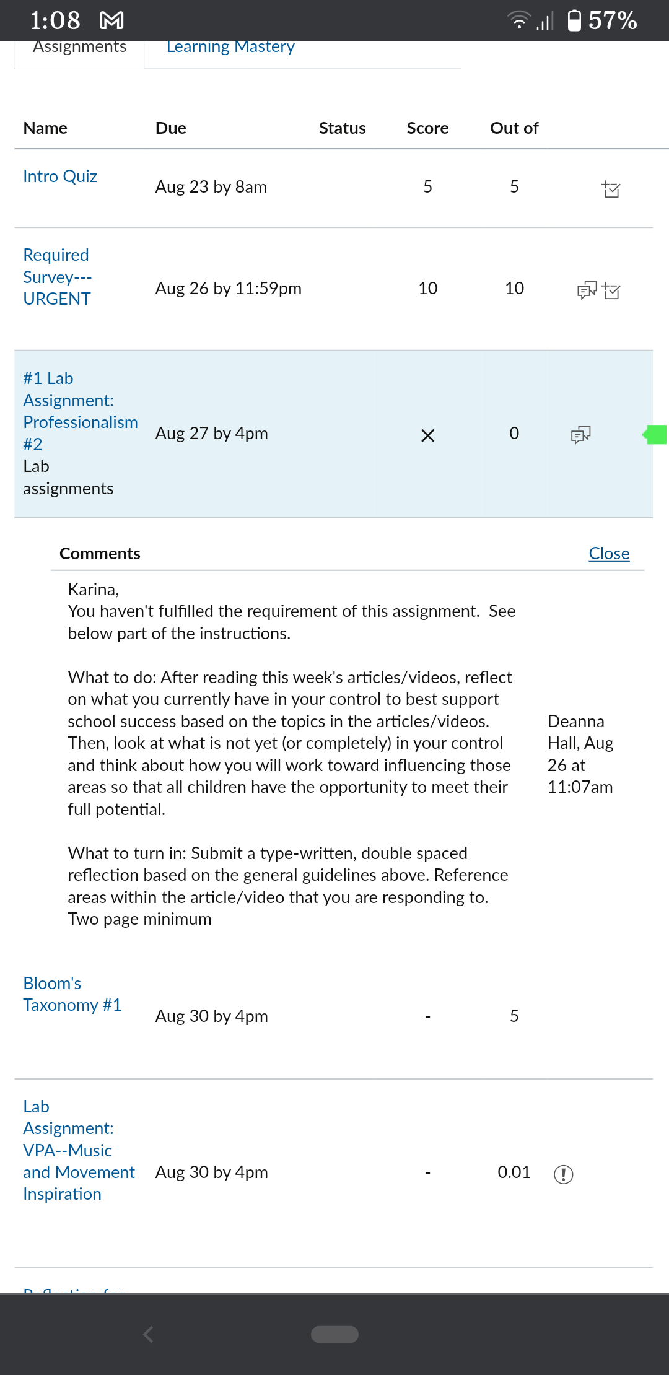Image resolution: width=669 pixels, height=1375 pixels.
Task: Select the Assignments tab
Action: [79, 47]
